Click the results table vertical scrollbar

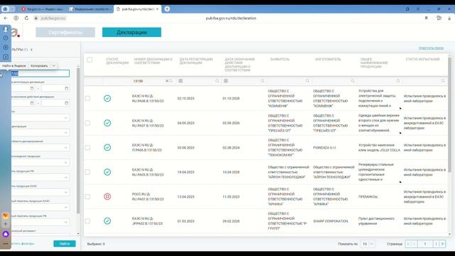(x=450, y=114)
